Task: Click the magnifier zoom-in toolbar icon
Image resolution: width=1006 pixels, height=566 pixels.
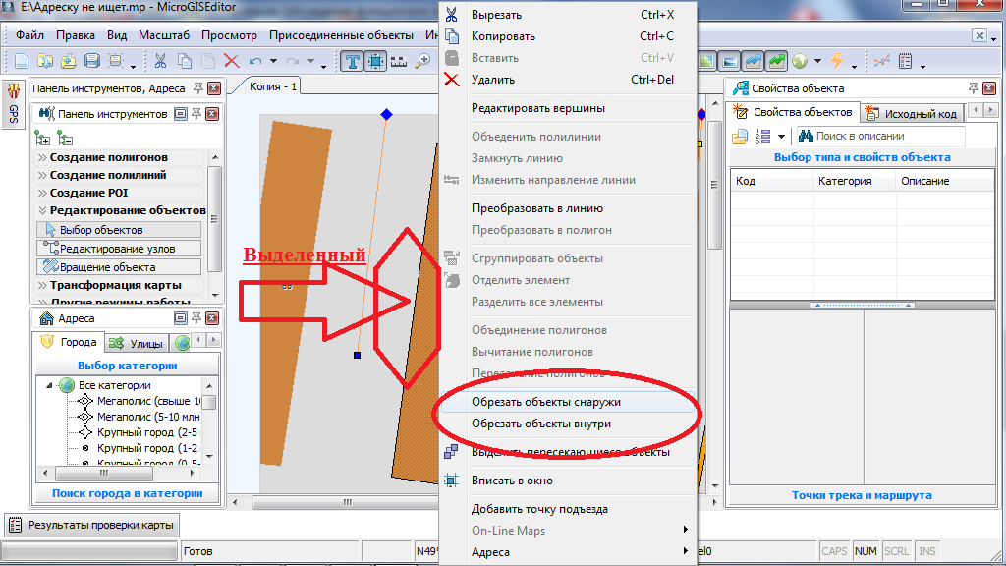Action: (423, 61)
